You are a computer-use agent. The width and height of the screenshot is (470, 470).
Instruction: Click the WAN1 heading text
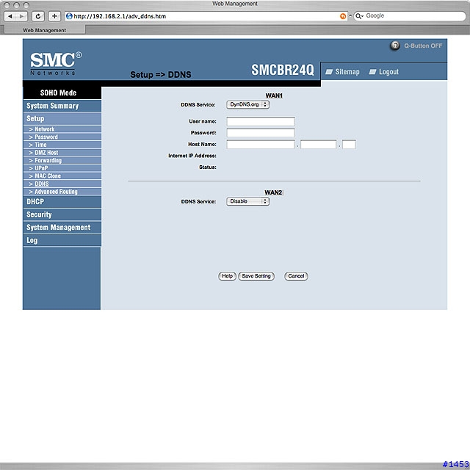(274, 95)
